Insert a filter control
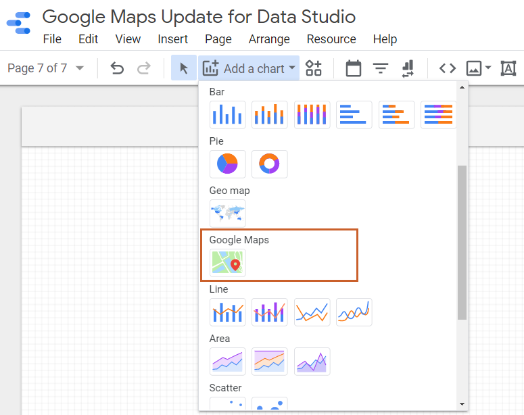 point(381,68)
